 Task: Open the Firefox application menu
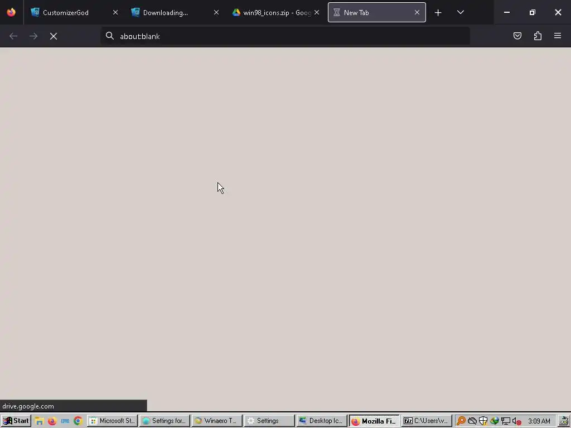pyautogui.click(x=558, y=36)
